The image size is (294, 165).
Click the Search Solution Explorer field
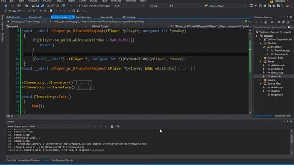pyautogui.click(x=271, y=27)
